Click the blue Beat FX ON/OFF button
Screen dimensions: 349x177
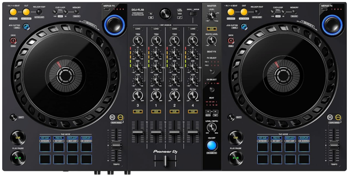tap(212, 146)
